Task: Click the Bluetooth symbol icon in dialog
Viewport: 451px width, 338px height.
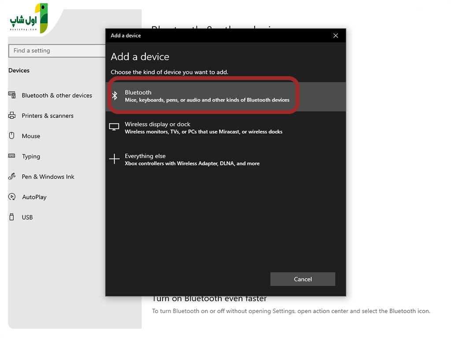Action: point(115,96)
